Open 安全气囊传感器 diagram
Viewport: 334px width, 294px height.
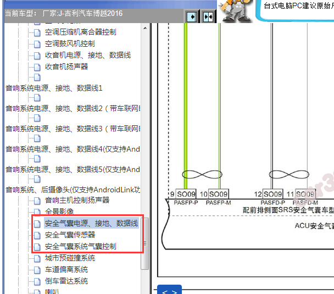[70, 235]
